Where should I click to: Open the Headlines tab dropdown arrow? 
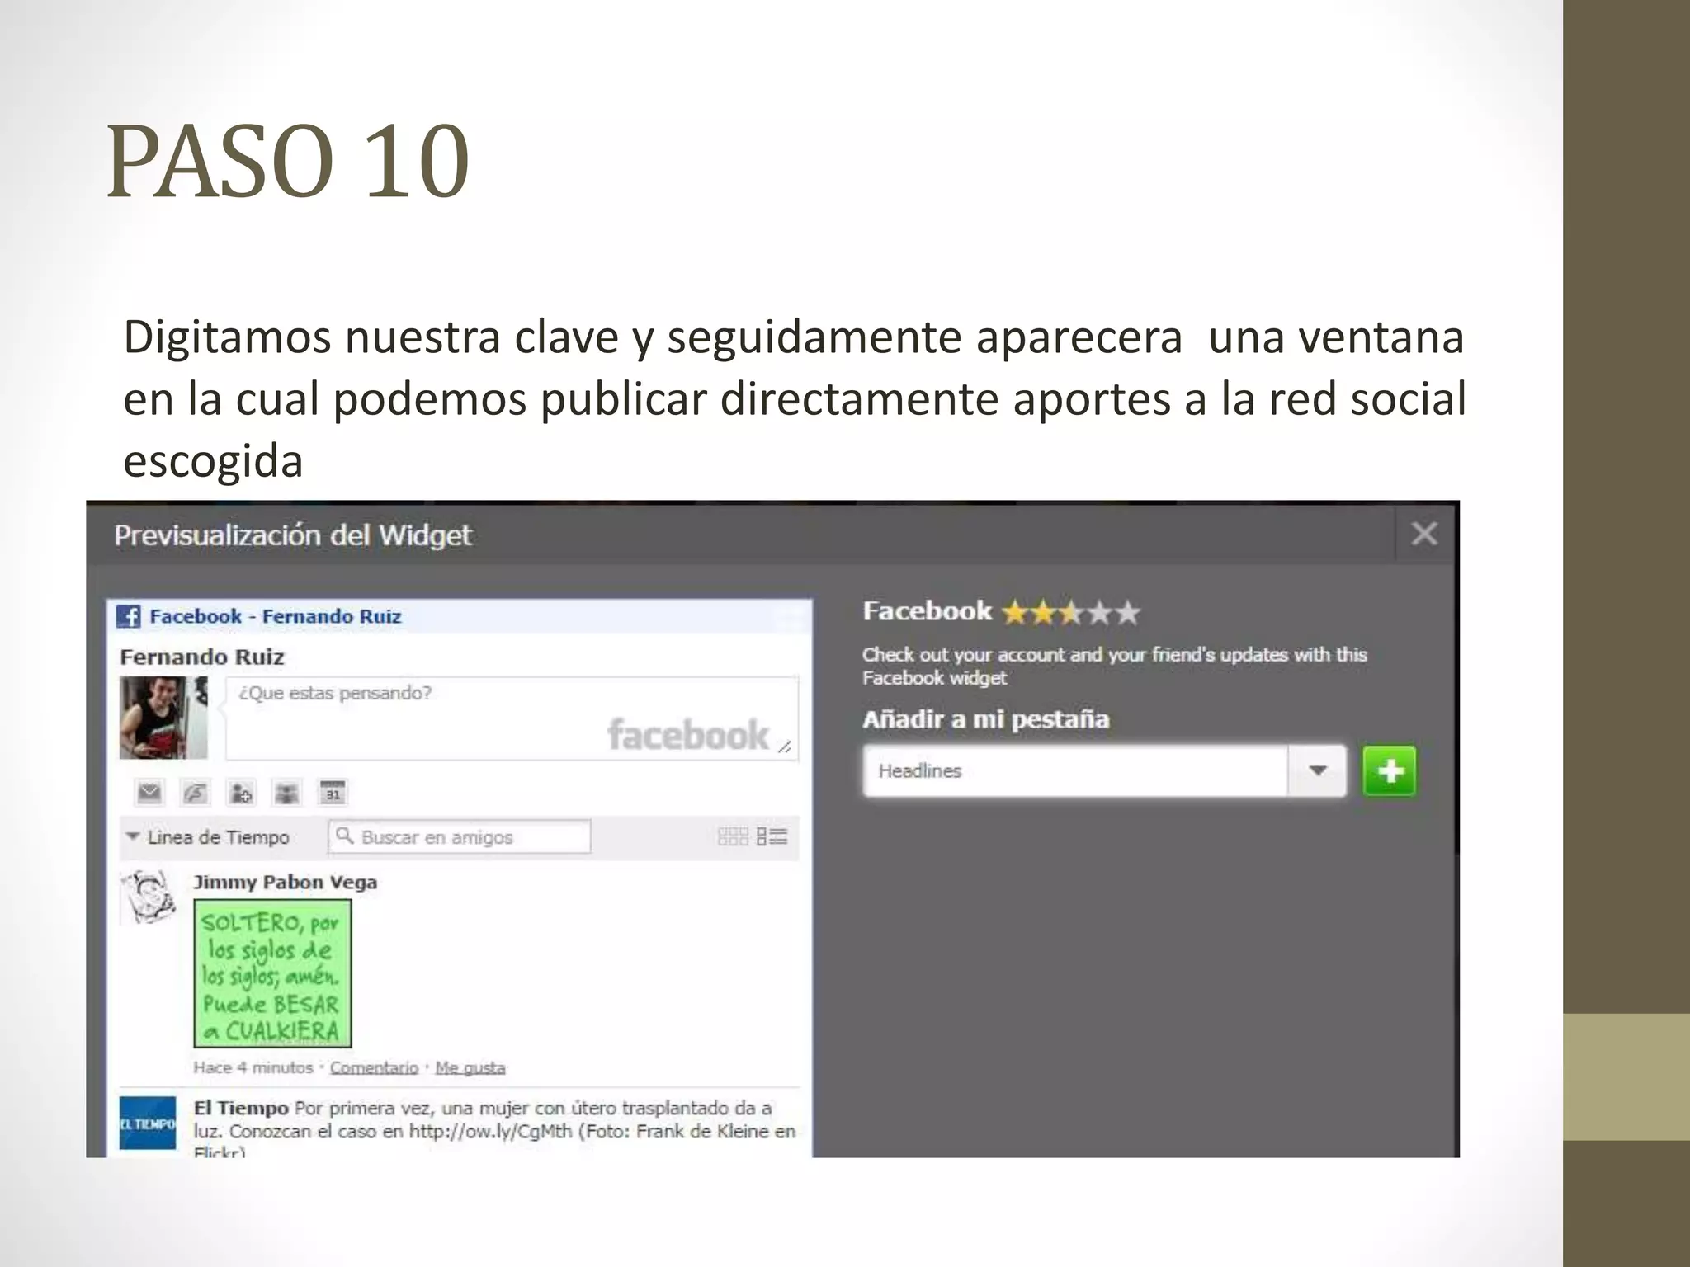[1318, 770]
